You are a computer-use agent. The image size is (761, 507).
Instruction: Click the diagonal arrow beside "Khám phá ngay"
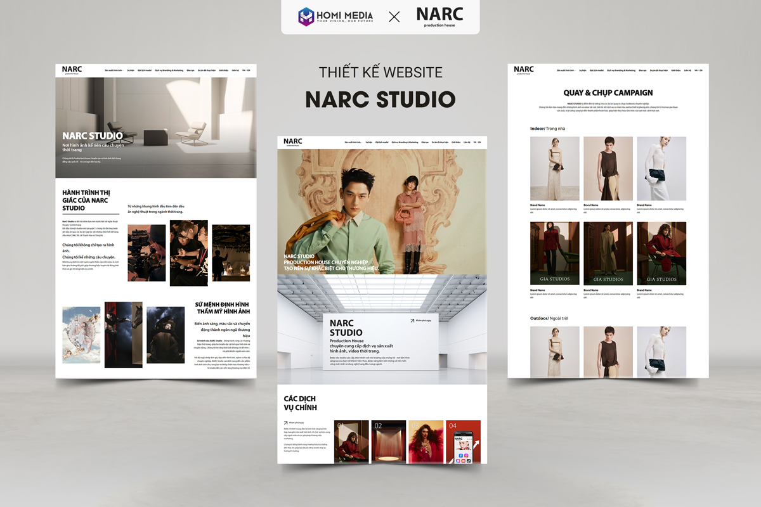(x=412, y=321)
